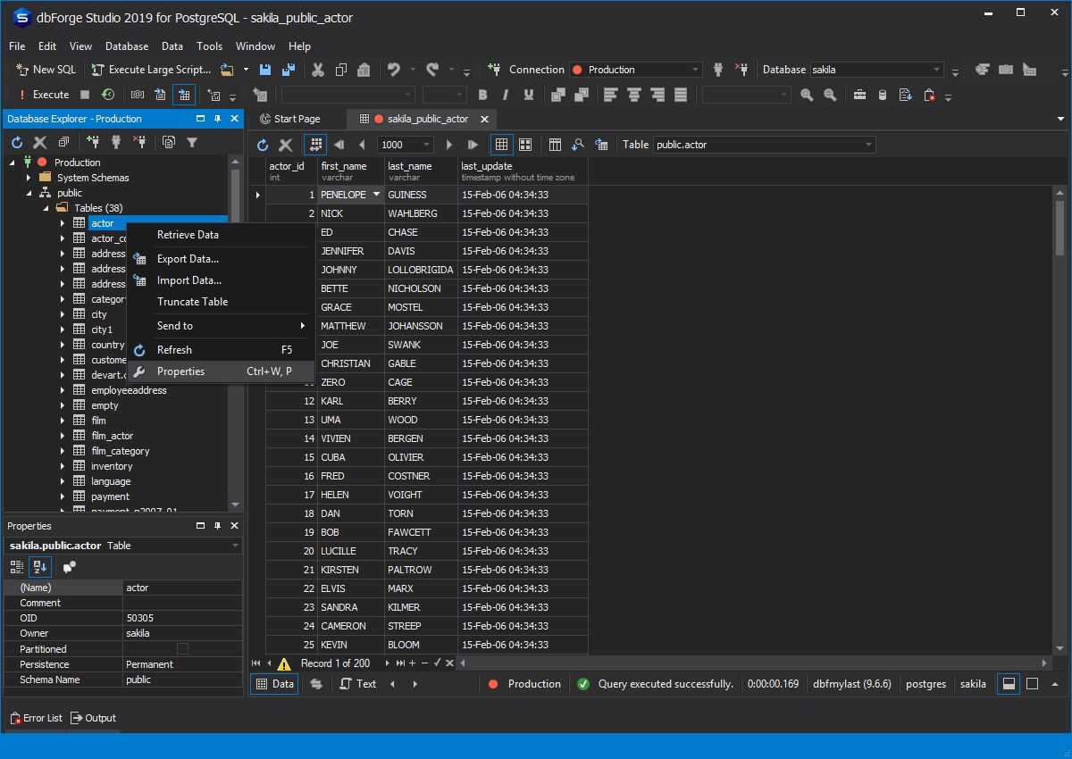Switch to card view in the data grid

(x=524, y=144)
